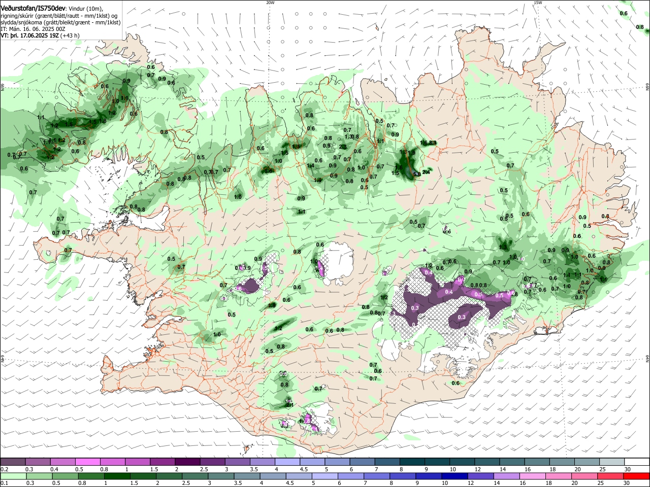
Task: Click the "VT: þri. 17.06.2025 19Z" valid time
Action: click(x=30, y=36)
